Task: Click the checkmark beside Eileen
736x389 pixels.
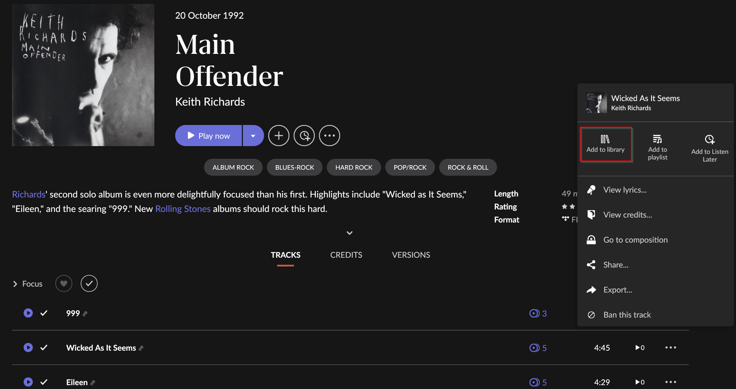Action: click(44, 382)
